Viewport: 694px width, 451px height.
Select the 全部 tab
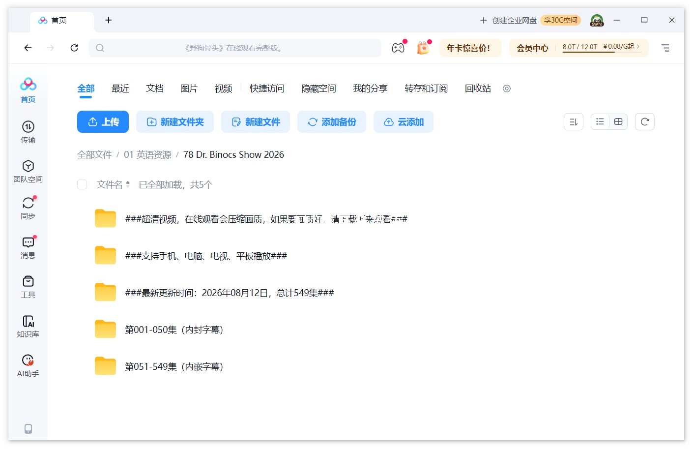[x=86, y=89]
